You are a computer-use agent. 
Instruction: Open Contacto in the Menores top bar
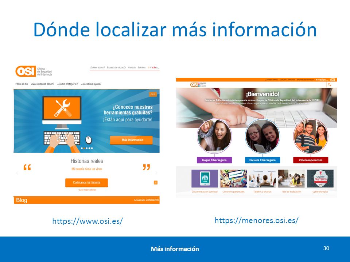coord(283,80)
